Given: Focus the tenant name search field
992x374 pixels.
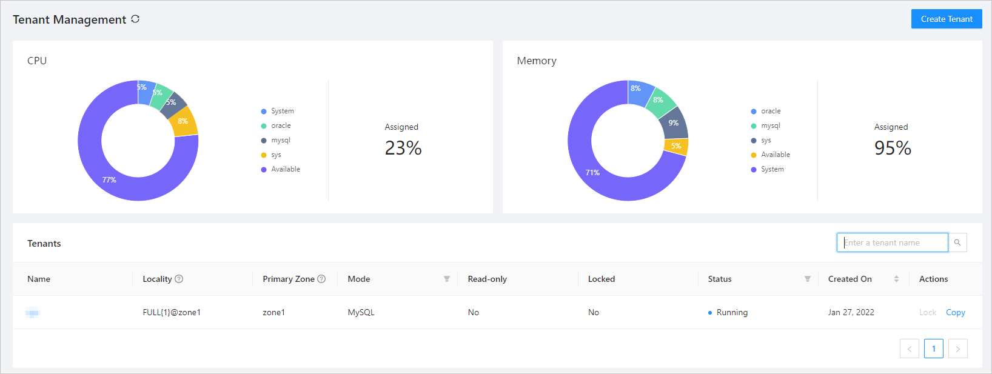Looking at the screenshot, I should pyautogui.click(x=893, y=242).
